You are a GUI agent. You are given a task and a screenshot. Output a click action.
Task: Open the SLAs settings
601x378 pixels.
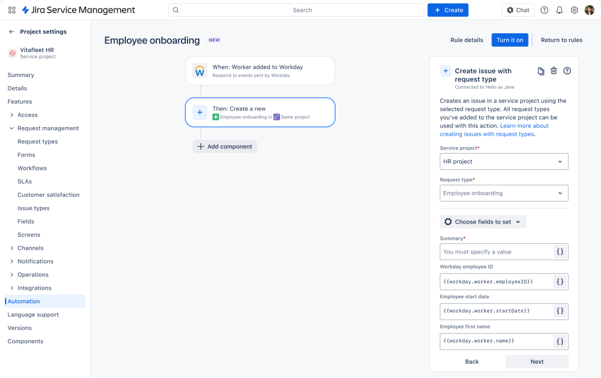(24, 182)
